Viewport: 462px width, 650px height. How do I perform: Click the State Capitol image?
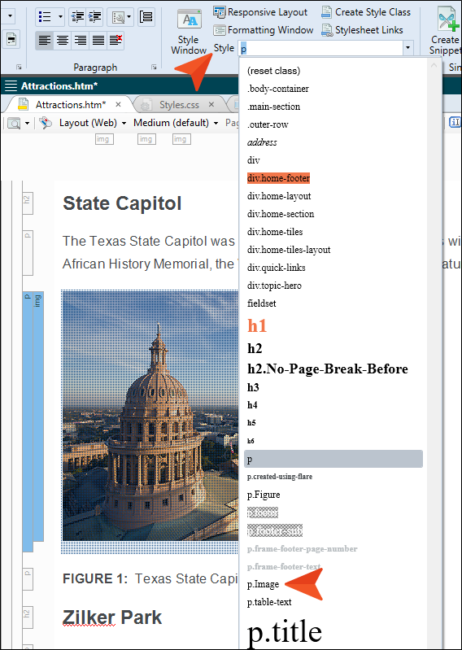pos(150,416)
